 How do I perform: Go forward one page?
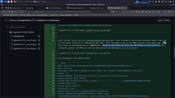[6, 12]
